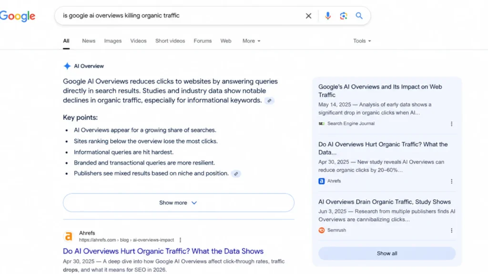Submit search with the magnifier icon
This screenshot has width=488, height=274.
click(x=359, y=16)
